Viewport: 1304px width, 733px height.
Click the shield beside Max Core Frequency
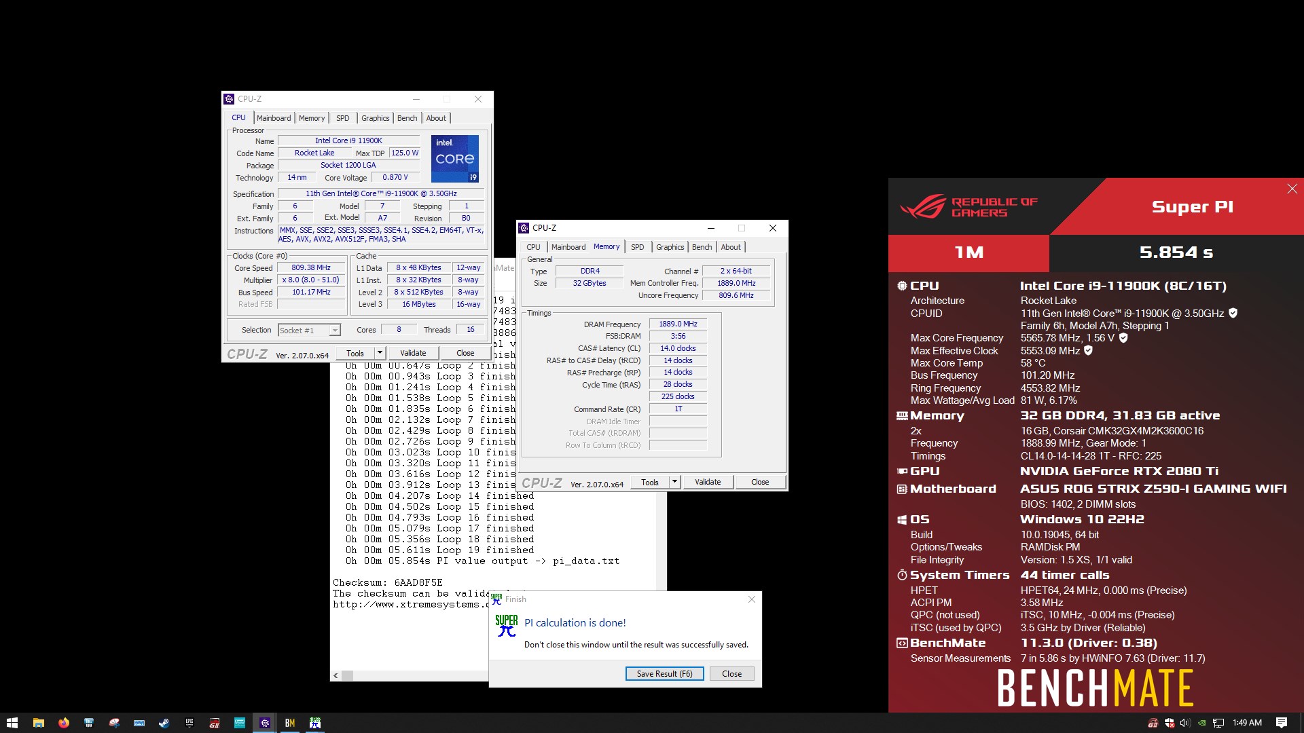(x=1123, y=337)
